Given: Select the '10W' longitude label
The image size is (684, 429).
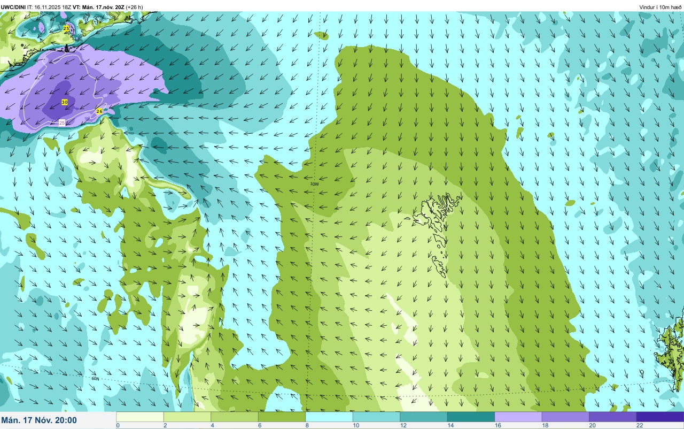Looking at the screenshot, I should [314, 184].
